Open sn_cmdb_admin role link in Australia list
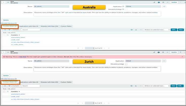 (17, 44)
